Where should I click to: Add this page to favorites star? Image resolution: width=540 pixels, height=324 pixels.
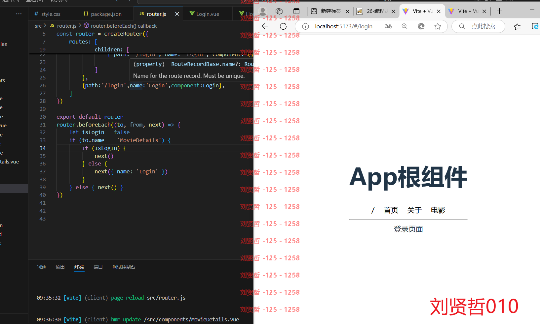pyautogui.click(x=438, y=26)
